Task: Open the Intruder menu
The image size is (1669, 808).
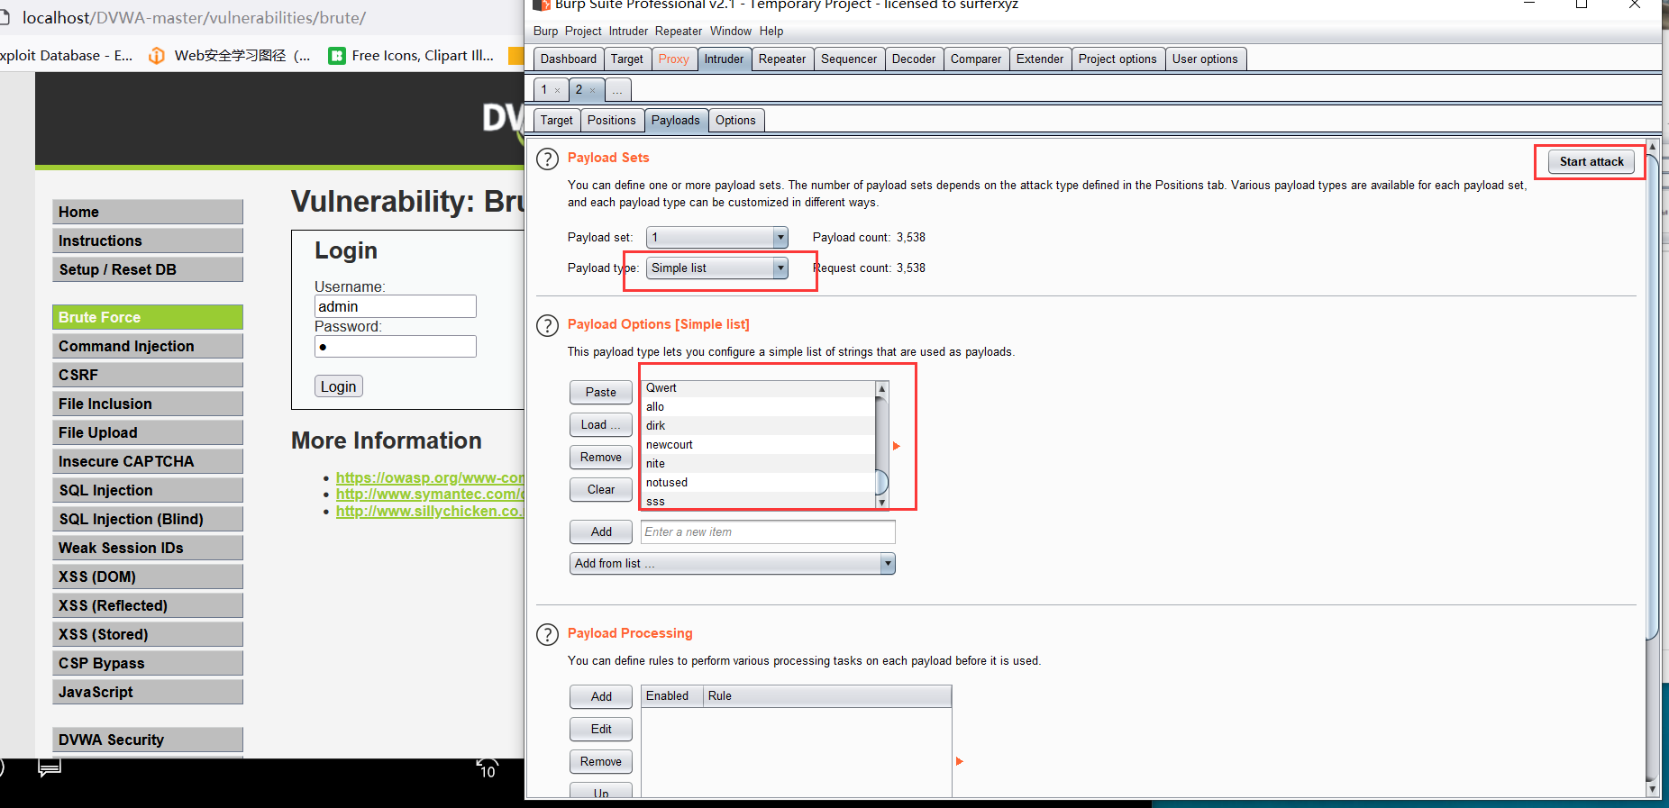Action: [628, 32]
